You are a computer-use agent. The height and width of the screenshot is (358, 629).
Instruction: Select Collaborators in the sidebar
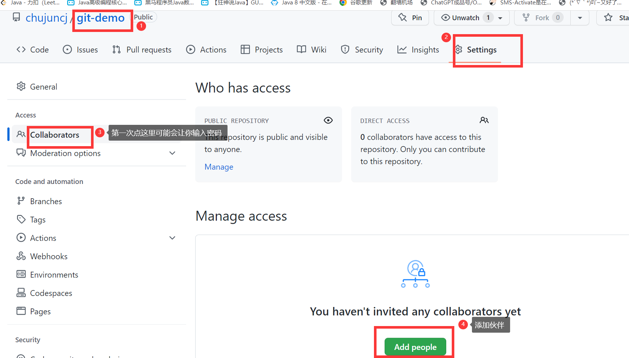pyautogui.click(x=97, y=134)
